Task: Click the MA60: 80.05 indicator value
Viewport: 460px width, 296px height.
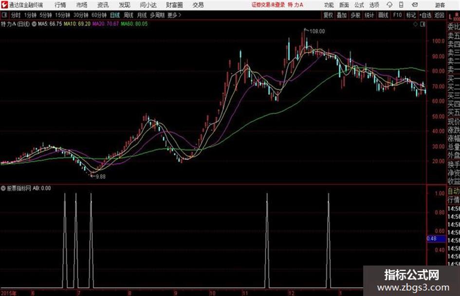Action: click(134, 24)
